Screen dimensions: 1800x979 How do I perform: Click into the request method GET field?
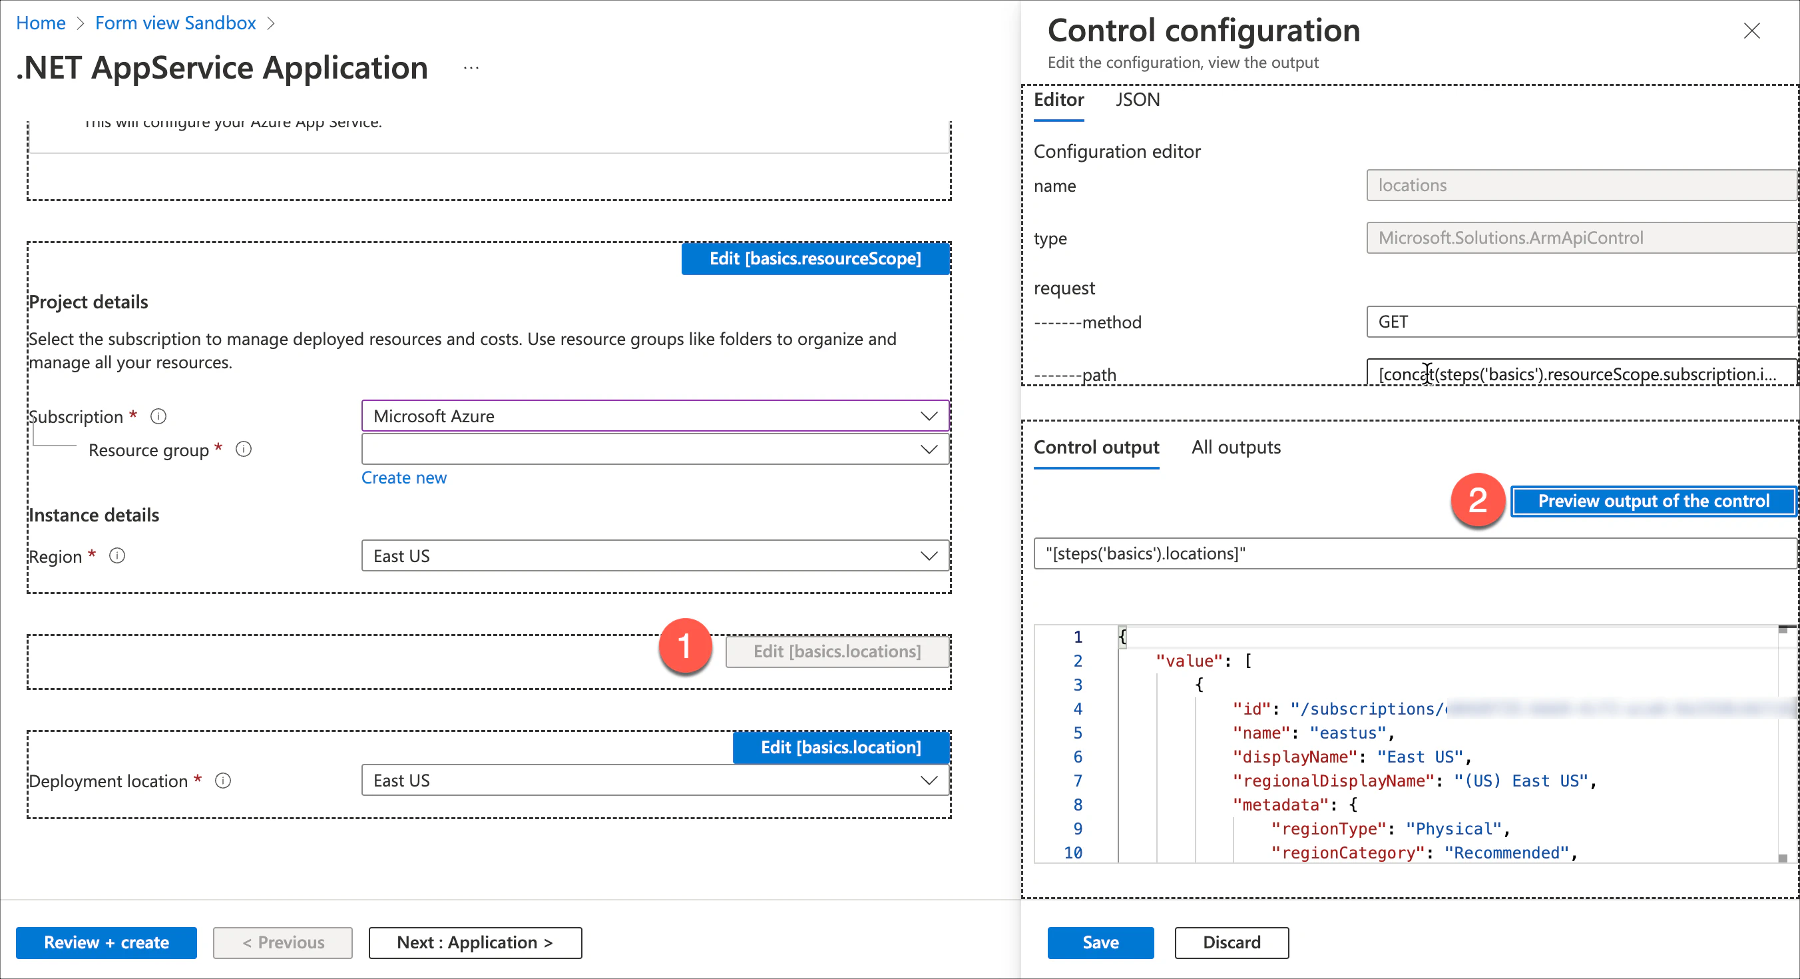point(1579,322)
